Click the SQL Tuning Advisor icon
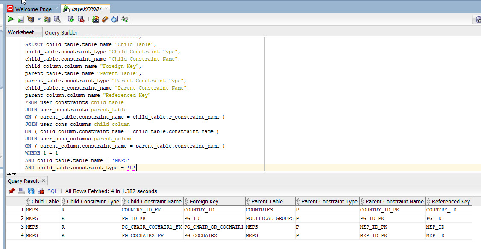This screenshot has width=481, height=249. coord(57,19)
